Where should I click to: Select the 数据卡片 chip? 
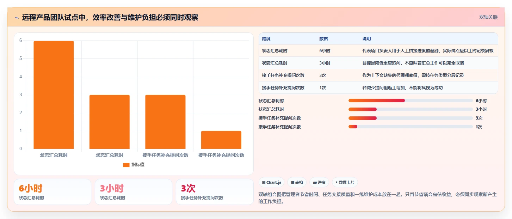345,182
